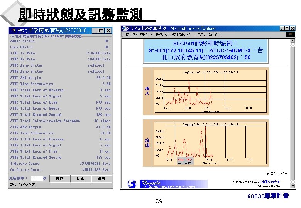Viewport: 301px width, 208px height.
Task: Click the 流入 label beside top chart
Action: [147, 91]
